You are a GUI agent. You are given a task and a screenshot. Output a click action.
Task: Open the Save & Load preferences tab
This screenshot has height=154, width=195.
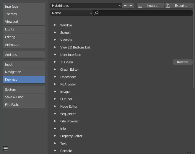(24, 97)
